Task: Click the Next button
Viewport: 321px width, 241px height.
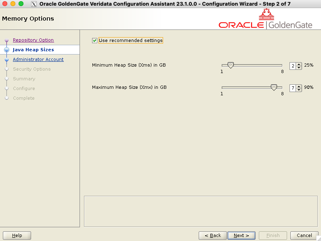Action: click(x=241, y=235)
